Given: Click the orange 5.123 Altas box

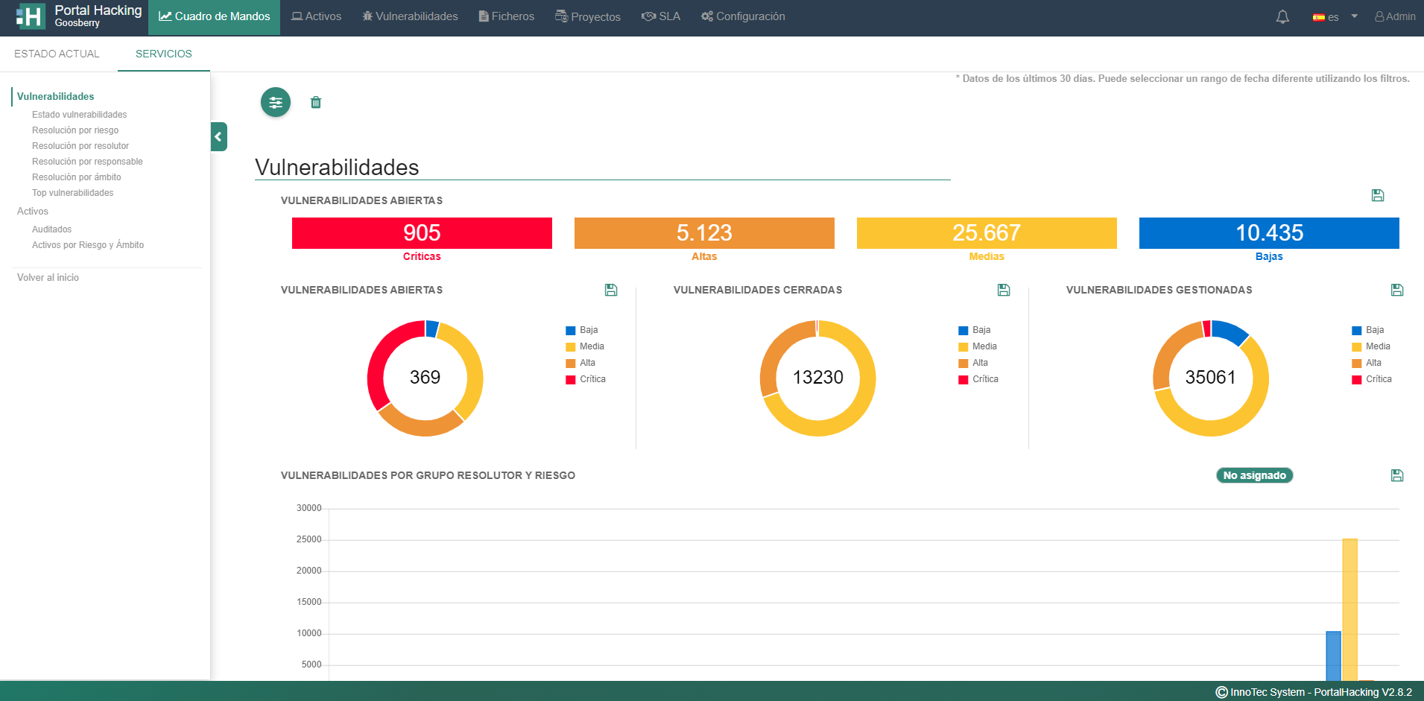Looking at the screenshot, I should (704, 233).
